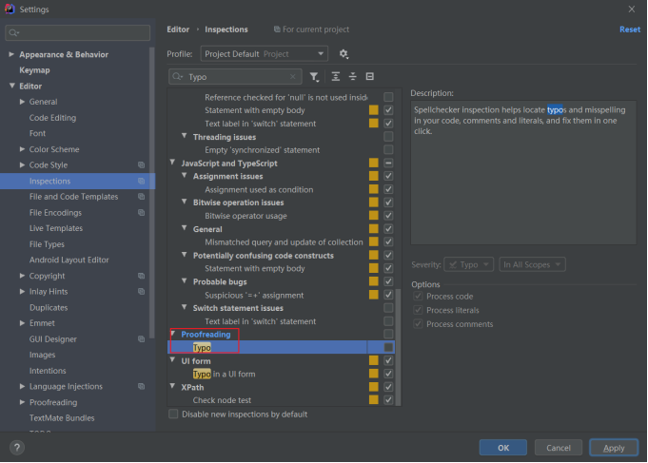The height and width of the screenshot is (463, 648).
Task: Click severity color swatch for UI form
Action: coord(374,360)
